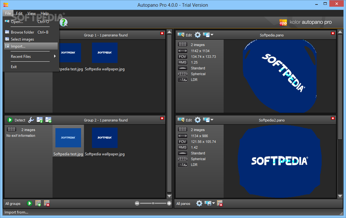This screenshot has width=346, height=218.
Task: Close Group 1 with its red X
Action: click(x=162, y=34)
